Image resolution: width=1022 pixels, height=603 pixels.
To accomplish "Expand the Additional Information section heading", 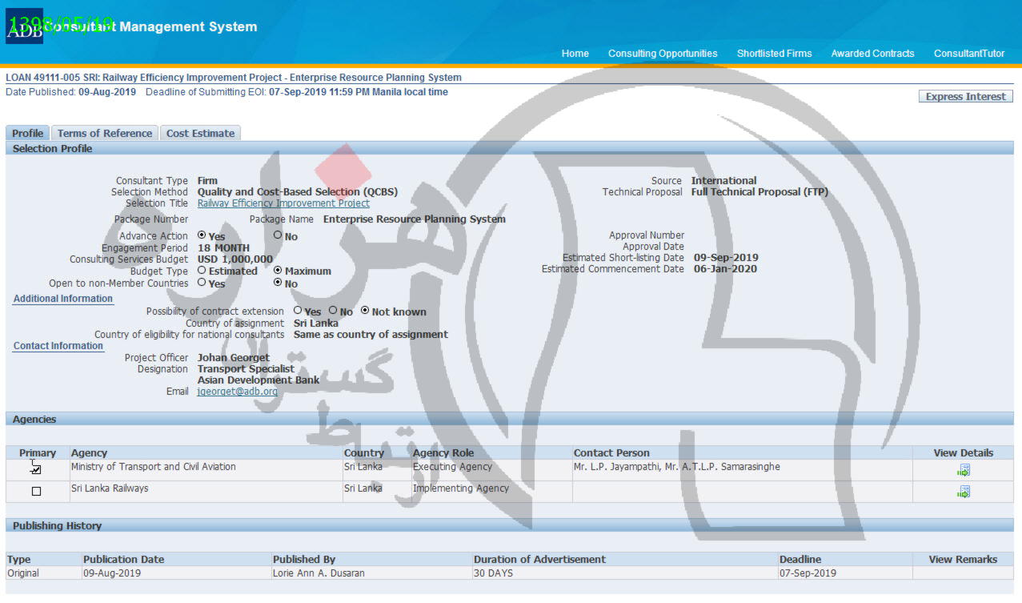I will [62, 299].
